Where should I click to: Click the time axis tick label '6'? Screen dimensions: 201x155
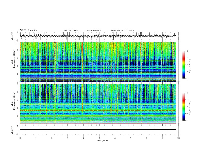(115, 138)
